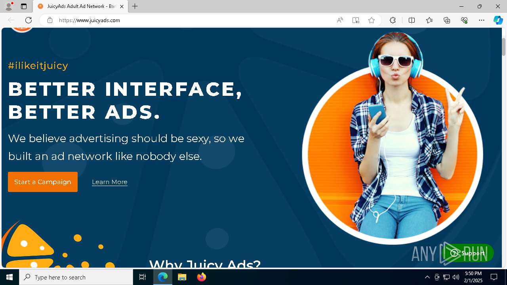The image size is (507, 285).
Task: Click the Start a Campaign button
Action: (x=43, y=182)
